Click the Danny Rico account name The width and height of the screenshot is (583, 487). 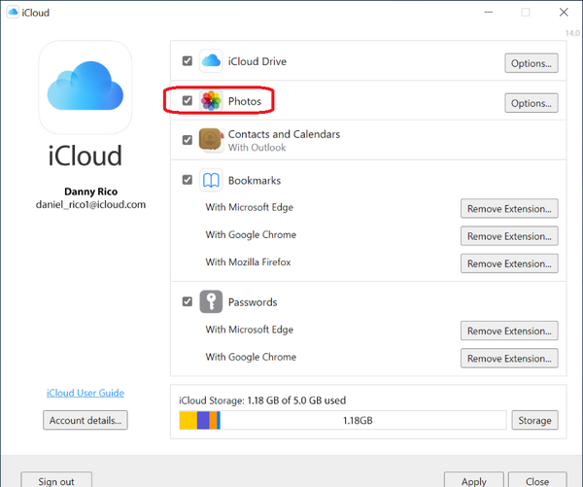coord(90,191)
